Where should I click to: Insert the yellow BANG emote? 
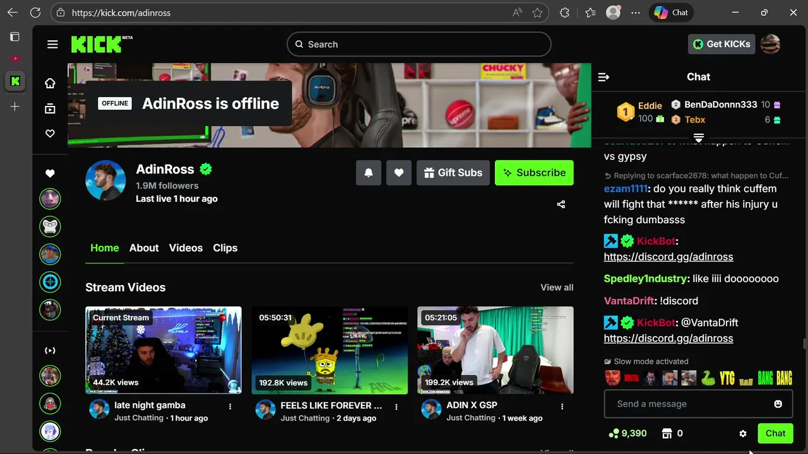tap(784, 378)
